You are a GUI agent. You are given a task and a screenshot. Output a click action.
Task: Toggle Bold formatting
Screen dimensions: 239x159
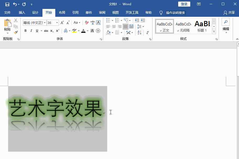25,31
